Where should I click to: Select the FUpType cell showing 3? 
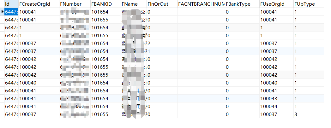click(x=308, y=114)
